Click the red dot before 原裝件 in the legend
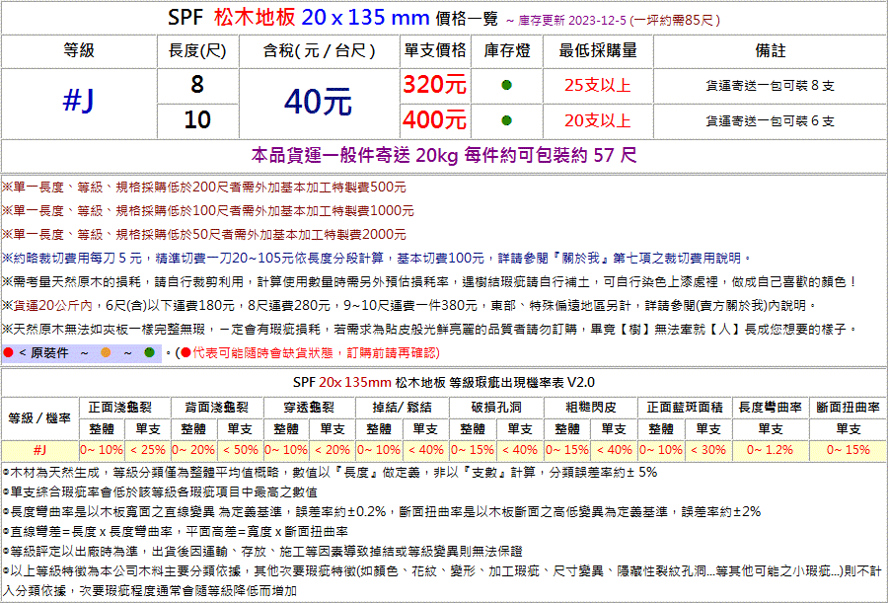Viewport: 888px width, 603px height. click(8, 353)
